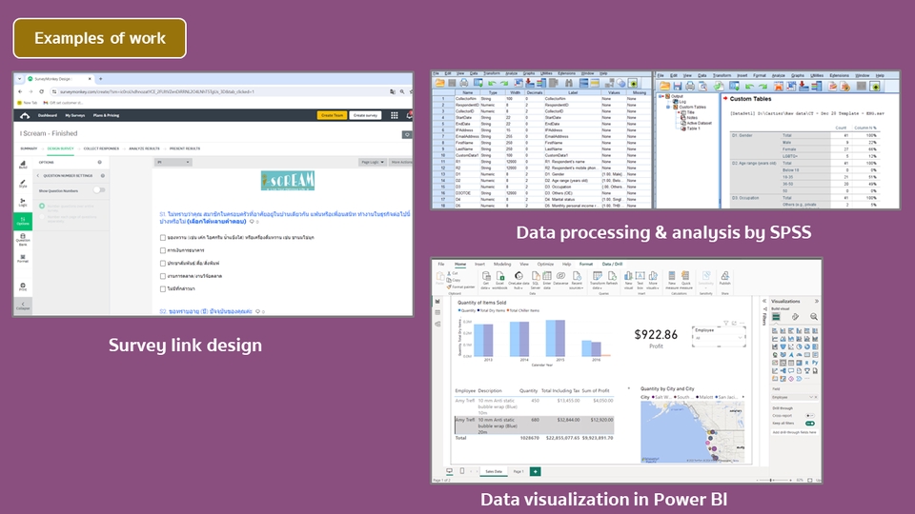Open apps grid icon in SurveyMonkey header
The height and width of the screenshot is (514, 915).
(395, 115)
